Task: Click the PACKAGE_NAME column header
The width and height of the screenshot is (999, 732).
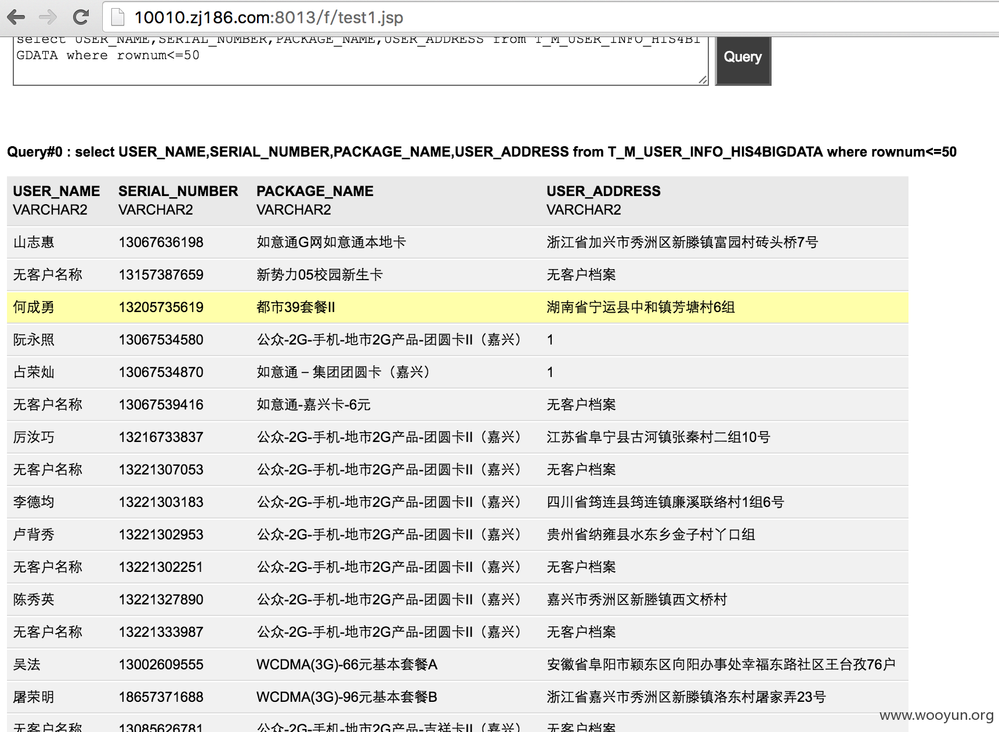Action: click(x=315, y=191)
